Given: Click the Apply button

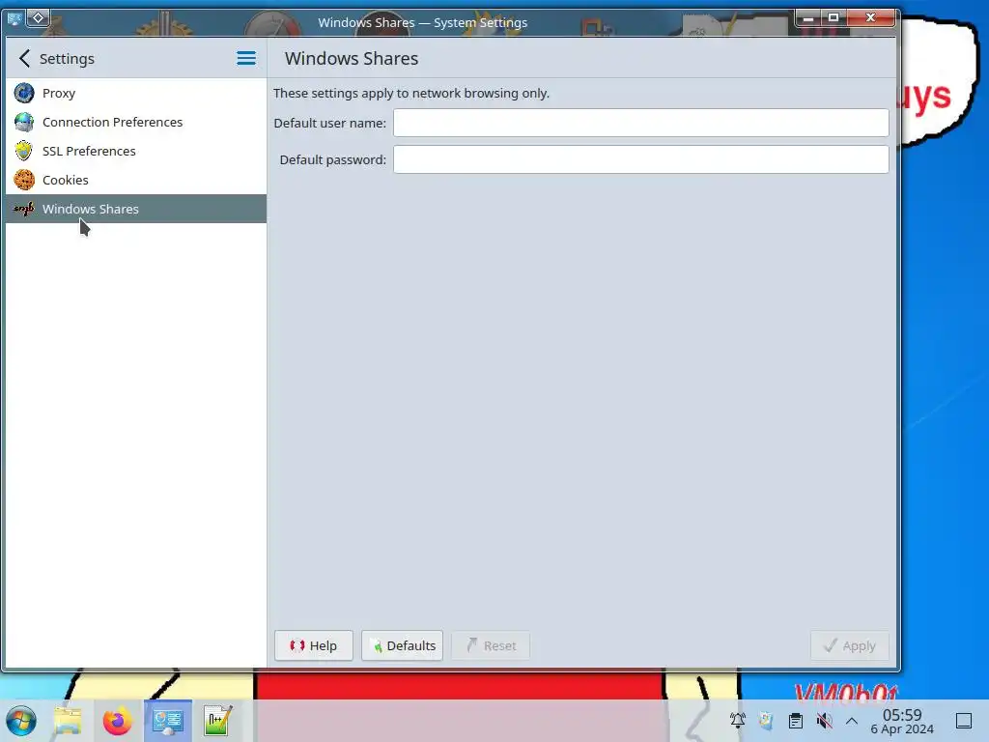Looking at the screenshot, I should point(850,645).
